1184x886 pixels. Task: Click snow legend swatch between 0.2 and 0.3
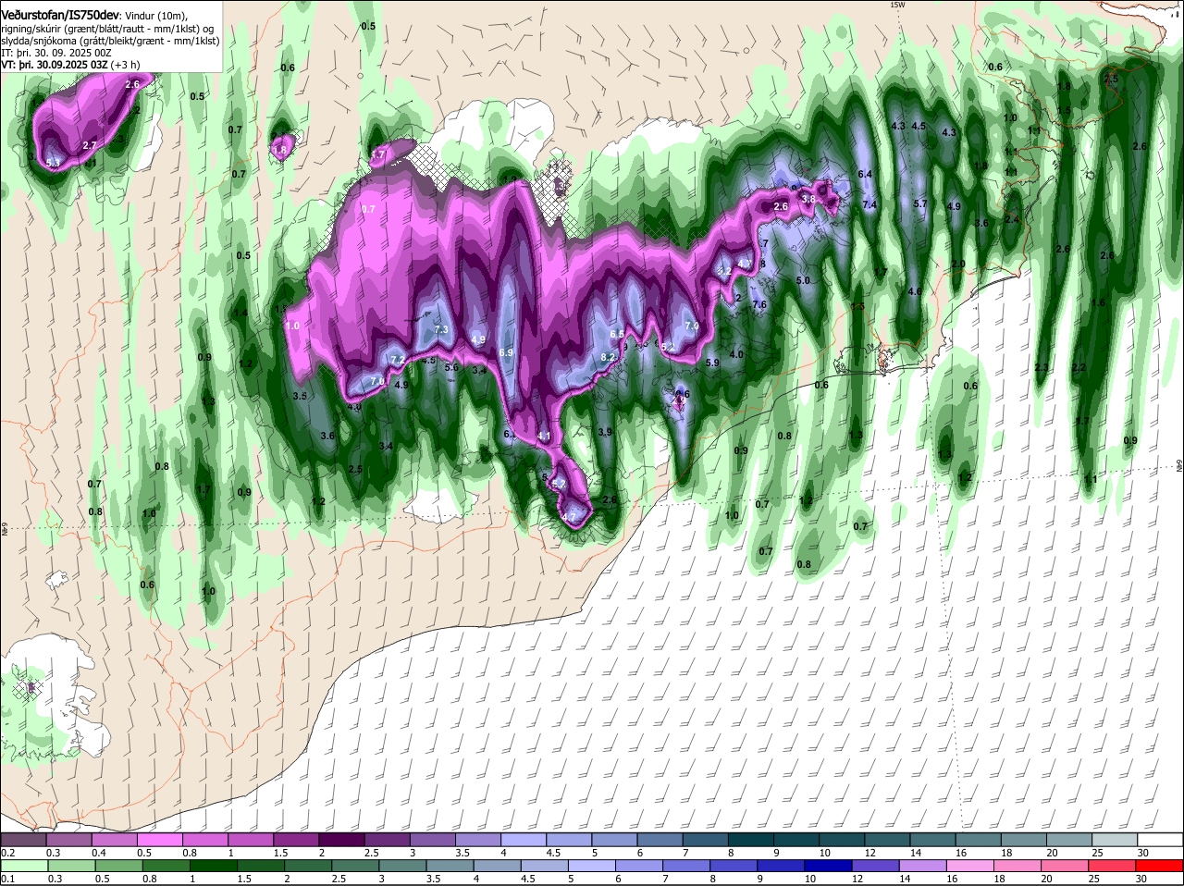point(23,840)
